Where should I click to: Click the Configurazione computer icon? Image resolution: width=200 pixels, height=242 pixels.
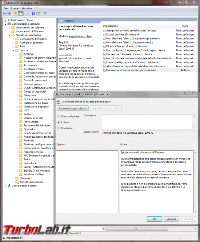tap(9, 24)
